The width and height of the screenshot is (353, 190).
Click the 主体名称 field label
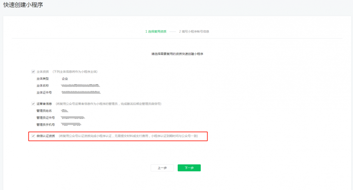point(42,86)
